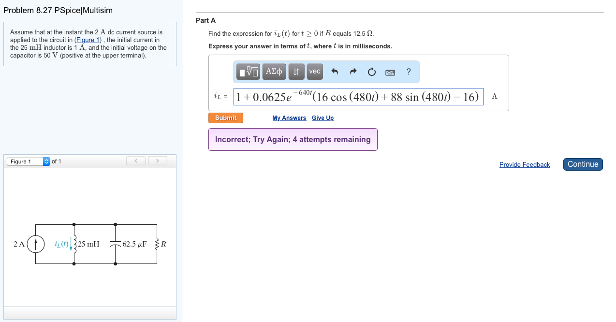Go to the next figure arrow
This screenshot has width=616, height=322.
(157, 161)
